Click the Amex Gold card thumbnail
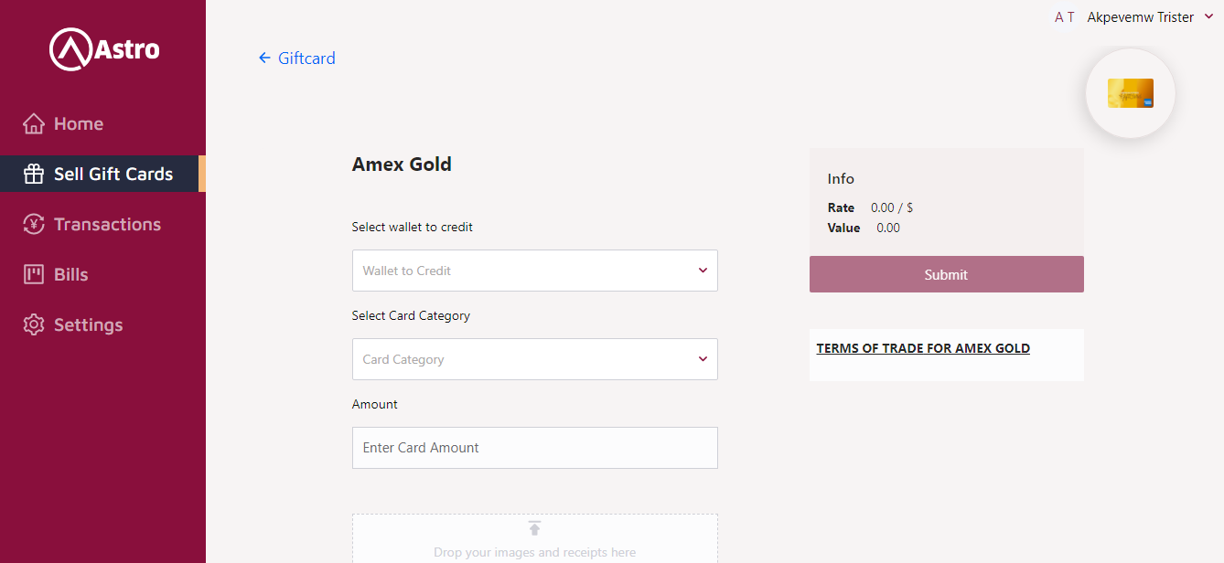Image resolution: width=1224 pixels, height=563 pixels. point(1130,93)
